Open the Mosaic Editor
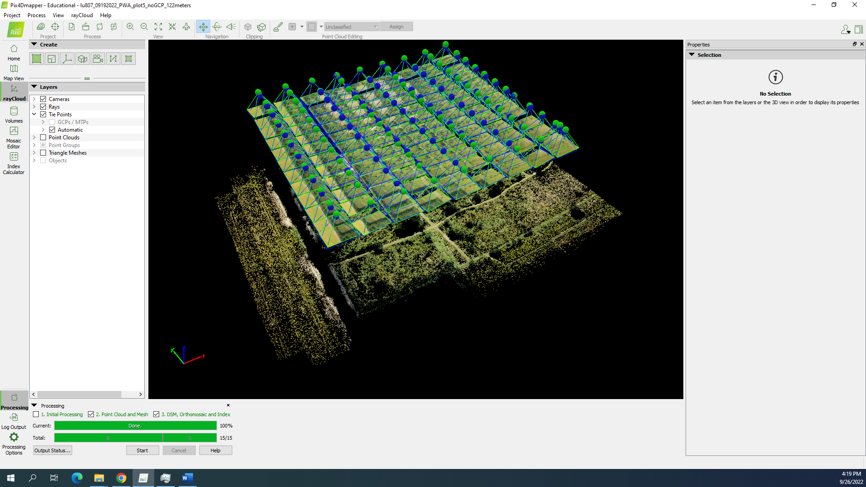The height and width of the screenshot is (487, 866). [x=14, y=137]
